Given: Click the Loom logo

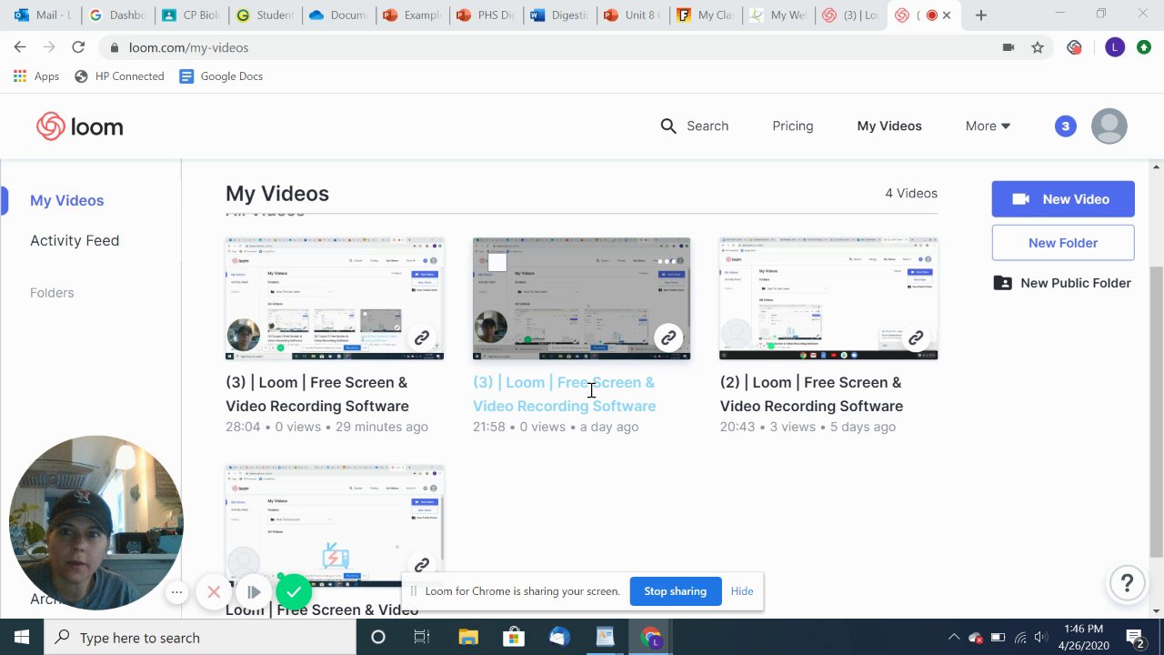Looking at the screenshot, I should 80,126.
